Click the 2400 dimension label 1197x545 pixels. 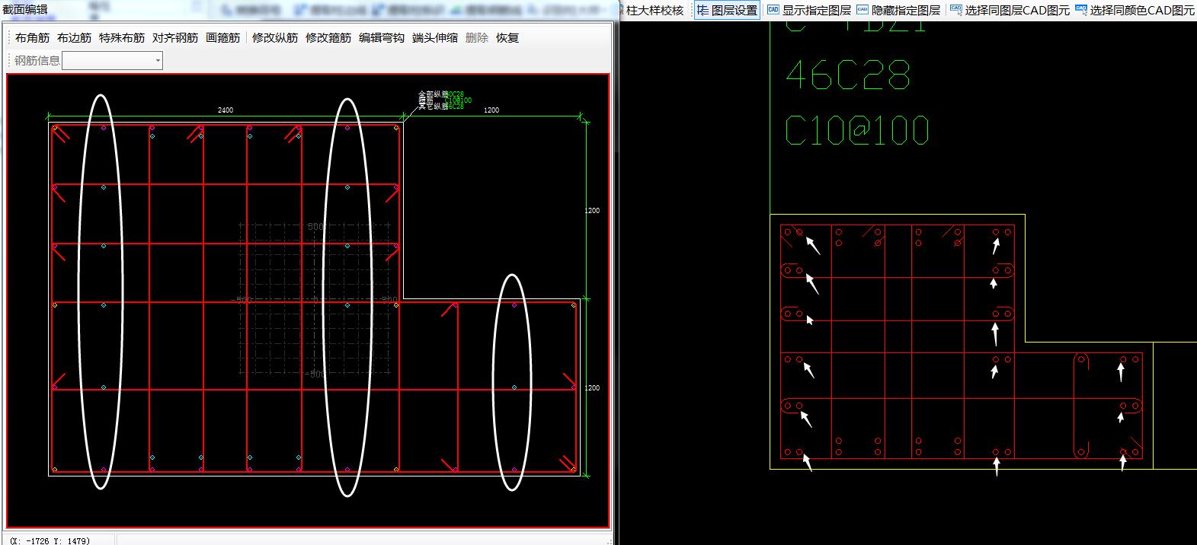[x=226, y=110]
